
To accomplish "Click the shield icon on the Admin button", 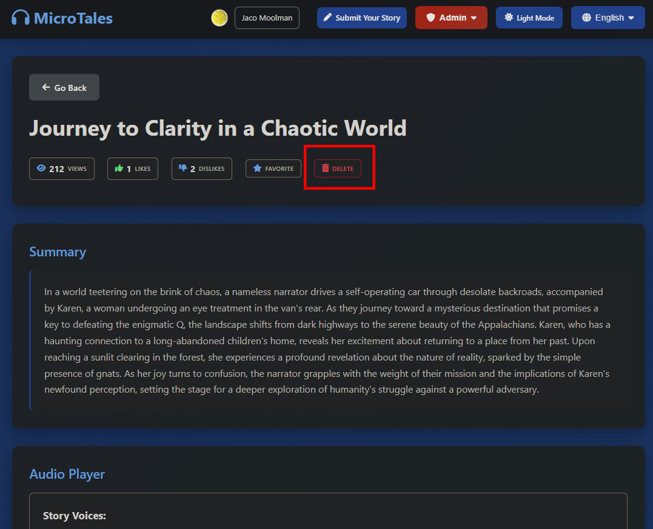I will coord(430,18).
